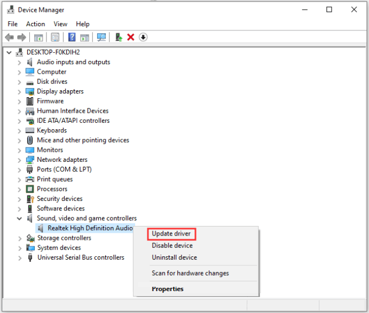Image resolution: width=369 pixels, height=313 pixels.
Task: Click the mouse icon beside Mice and other pointing devices
Action: click(x=30, y=140)
